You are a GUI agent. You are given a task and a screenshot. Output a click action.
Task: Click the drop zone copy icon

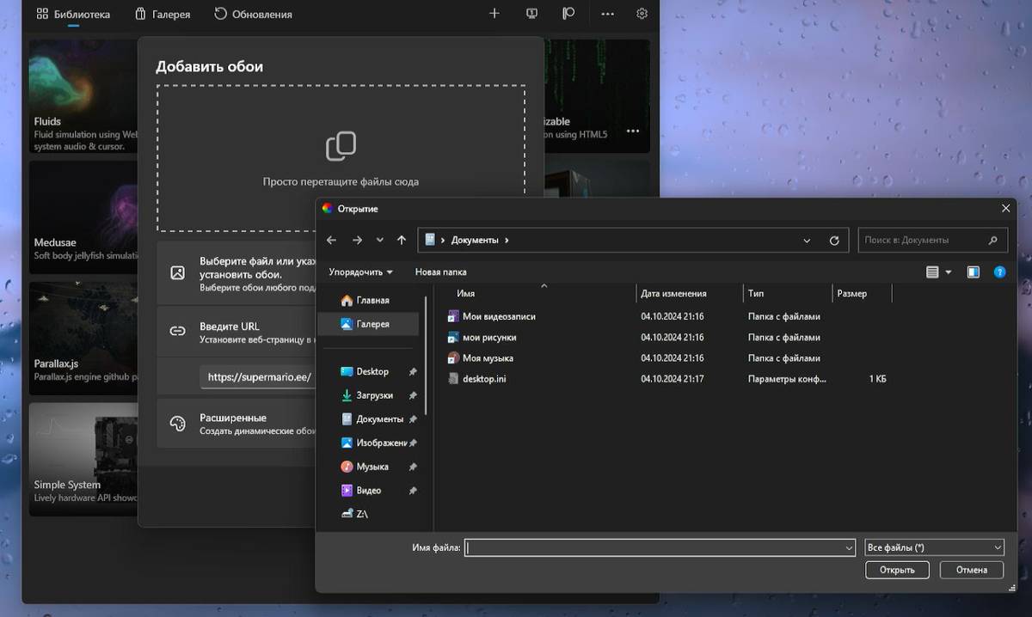[x=341, y=146]
